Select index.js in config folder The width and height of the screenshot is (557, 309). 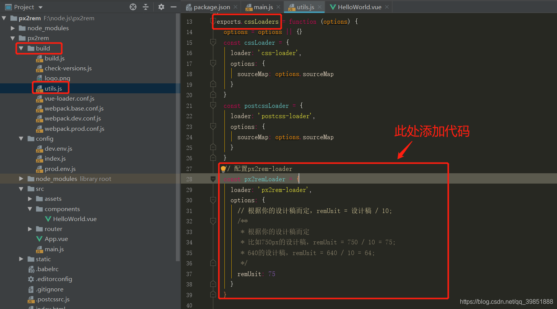tap(55, 158)
